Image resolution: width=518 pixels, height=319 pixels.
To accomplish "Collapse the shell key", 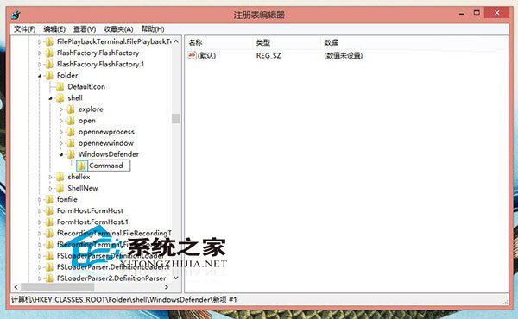I will tap(51, 98).
